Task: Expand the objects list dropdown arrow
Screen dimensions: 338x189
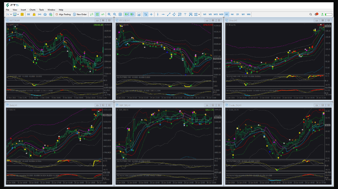Action: click(199, 14)
